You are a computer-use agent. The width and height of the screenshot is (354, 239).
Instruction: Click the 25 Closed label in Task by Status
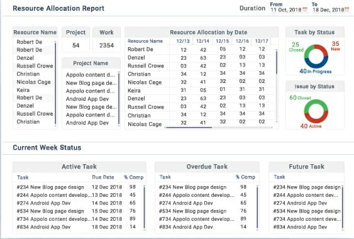[x=296, y=47]
